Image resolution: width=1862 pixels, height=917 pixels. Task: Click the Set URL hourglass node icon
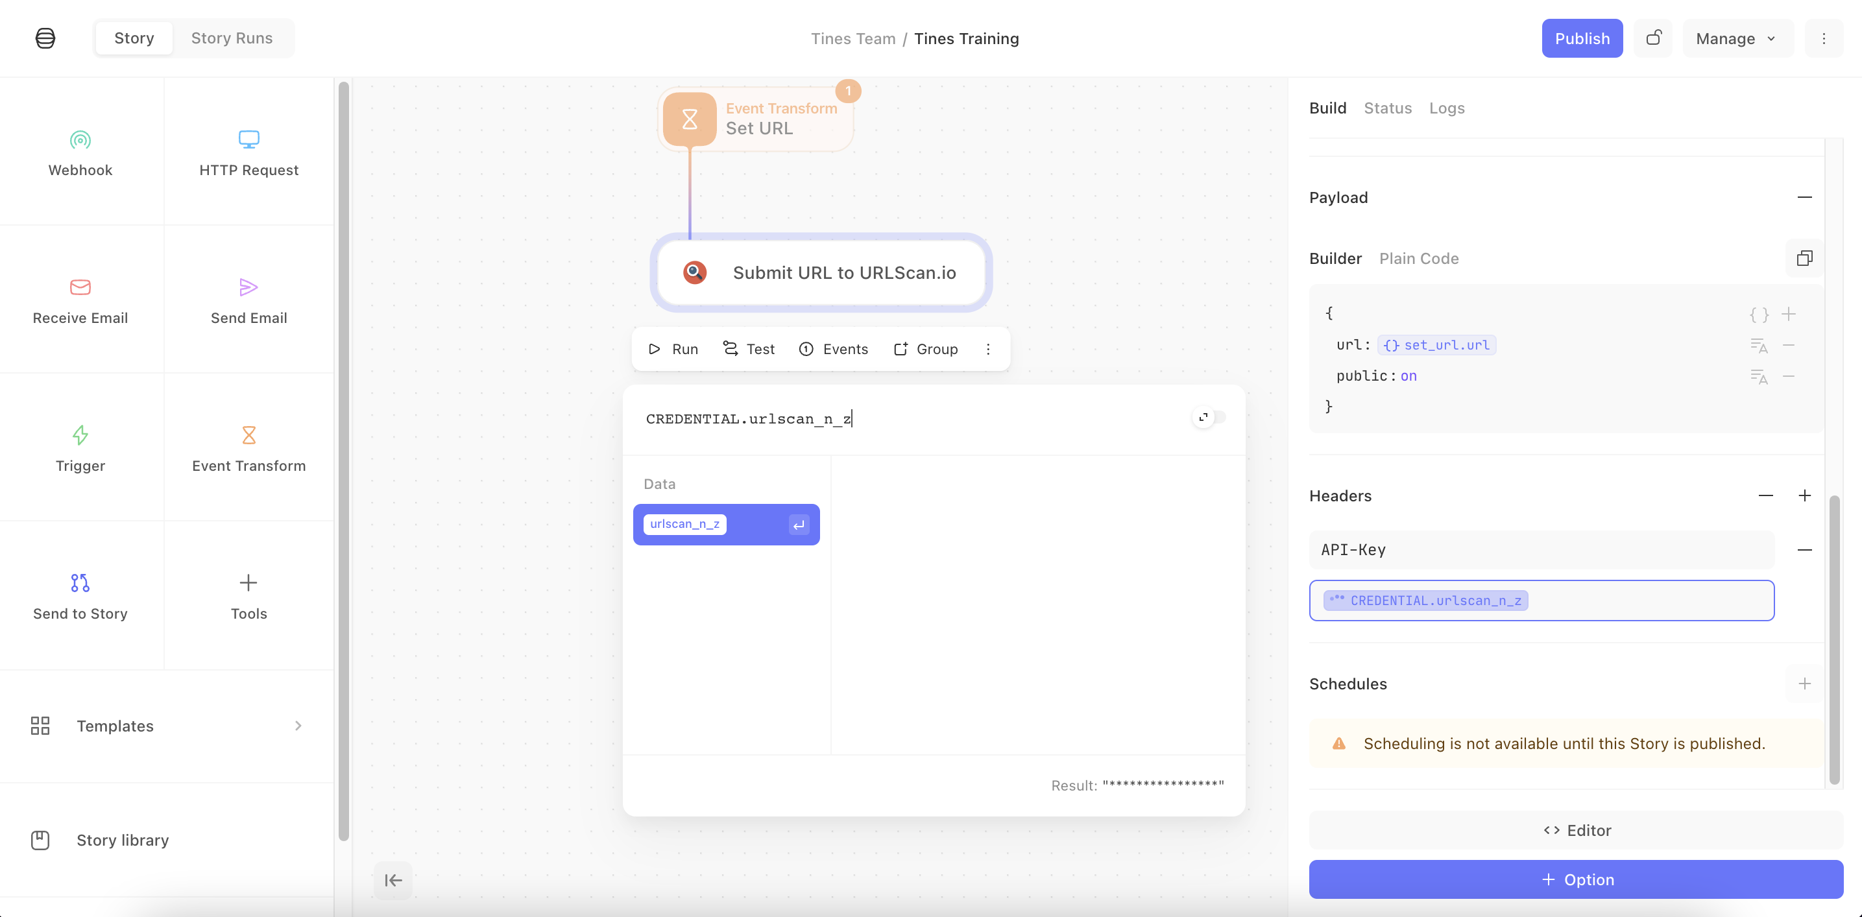(x=690, y=119)
